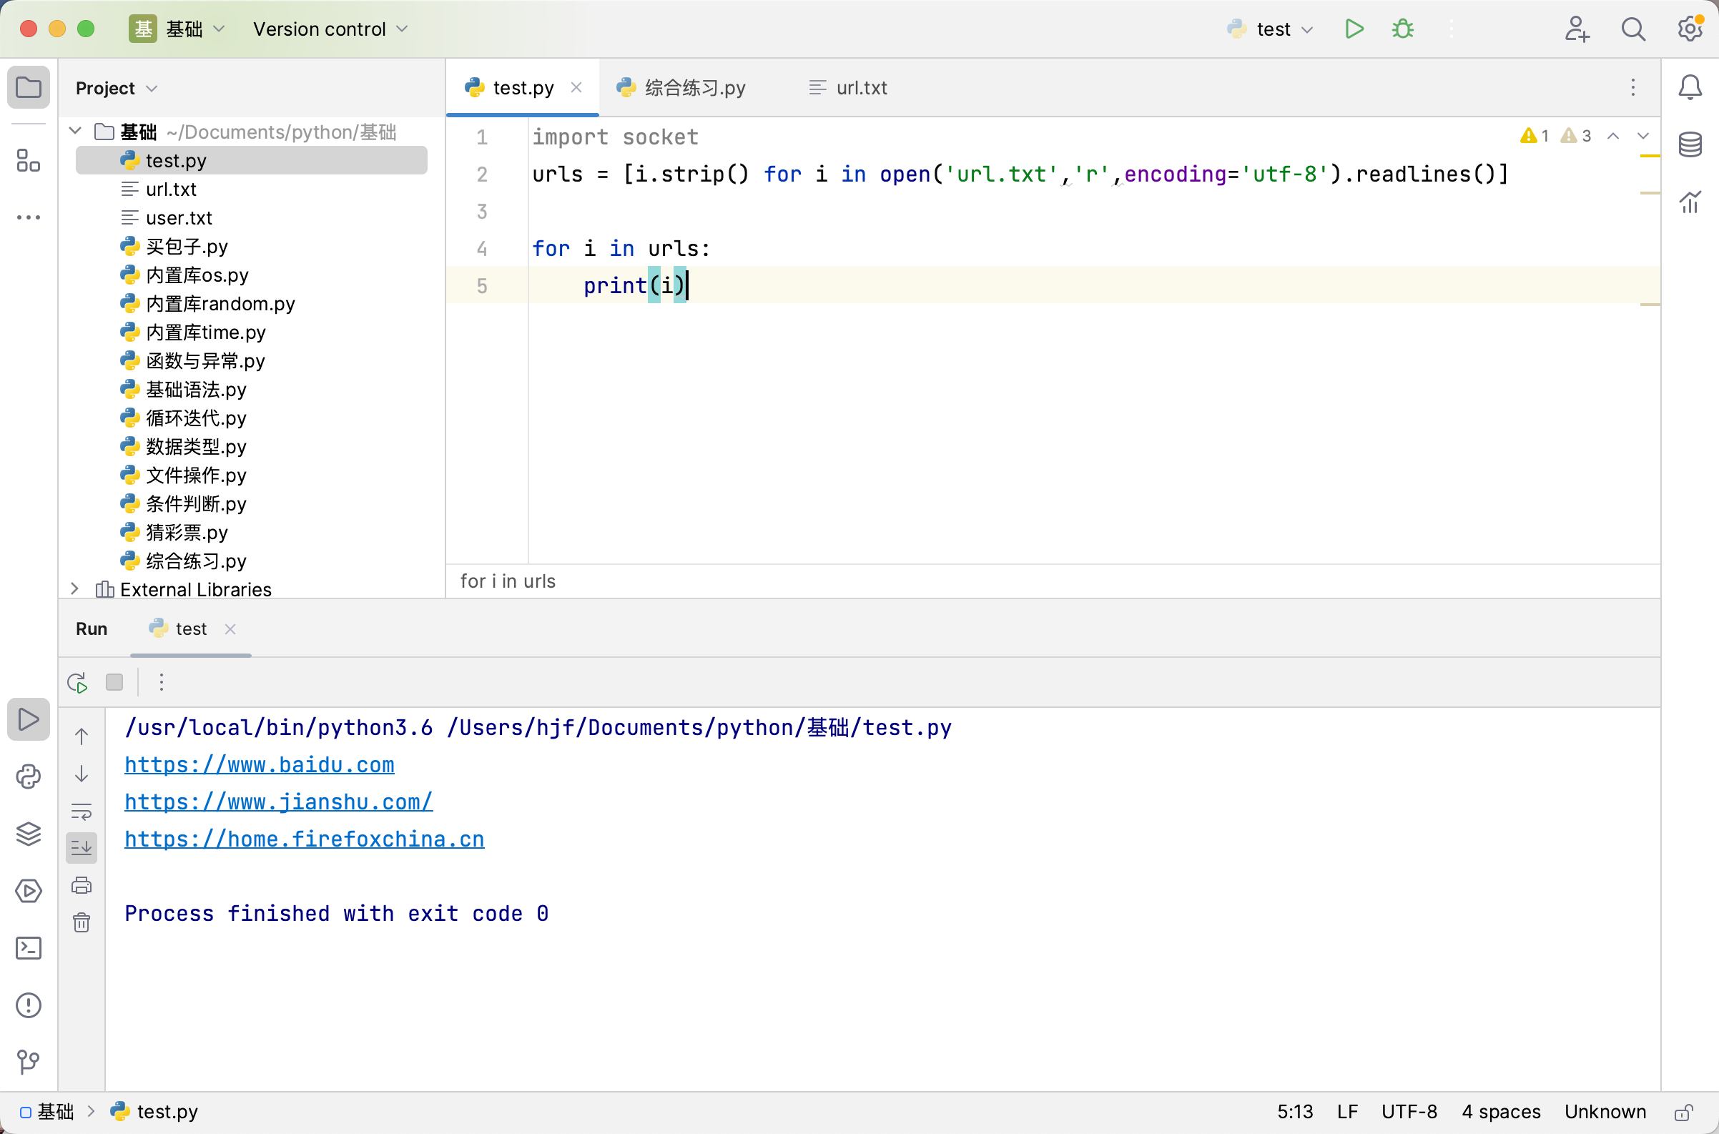Open the SciView chart tool window
Viewport: 1719px width, 1134px height.
tap(1690, 202)
